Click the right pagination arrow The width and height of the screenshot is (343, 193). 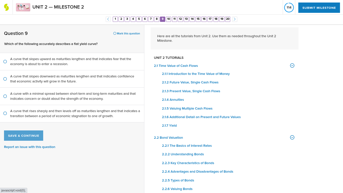pyautogui.click(x=235, y=19)
